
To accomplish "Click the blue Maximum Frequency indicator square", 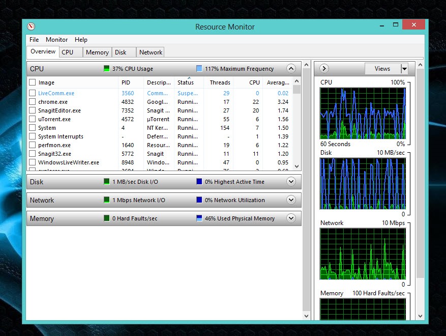I will 199,69.
